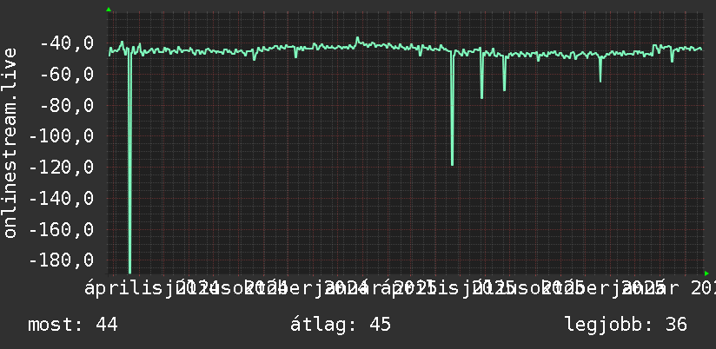Click the green arrow atop the y-axis
Image resolution: width=716 pixels, height=349 pixels.
(x=109, y=10)
